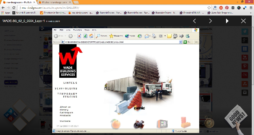Bookmark this page with the star icon
Screen dimensions: 254x135
[x=209, y=8]
